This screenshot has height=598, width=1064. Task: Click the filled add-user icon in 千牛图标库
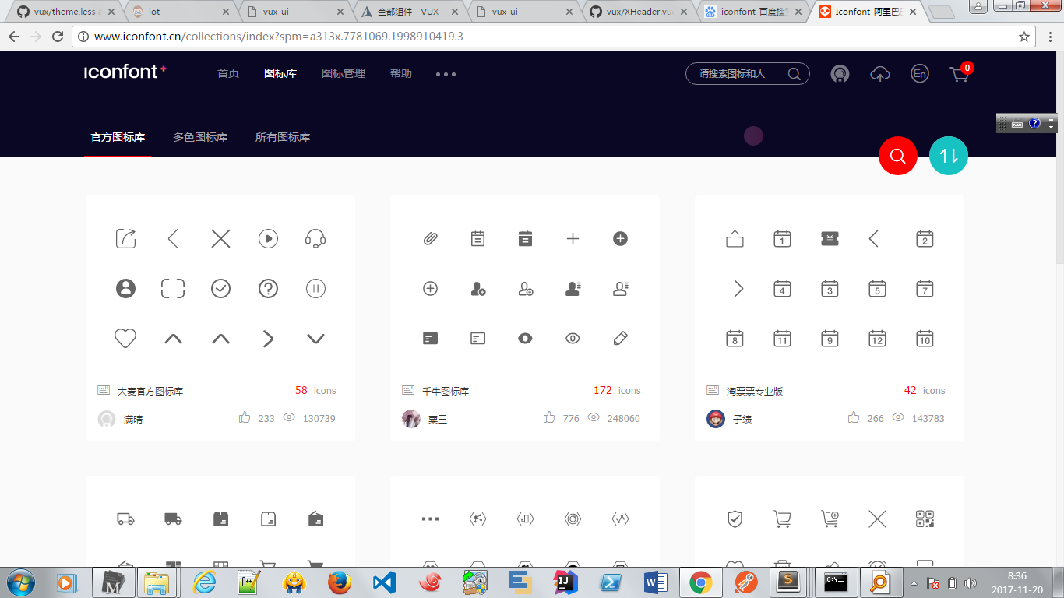click(x=477, y=288)
